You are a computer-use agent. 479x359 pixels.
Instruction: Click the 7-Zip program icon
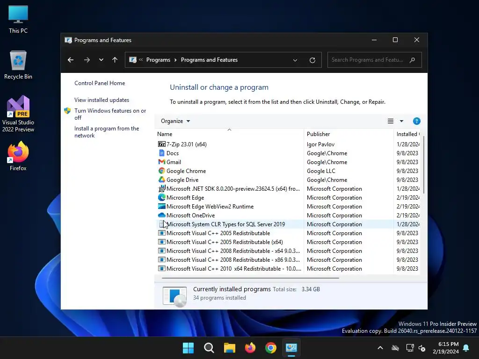161,144
